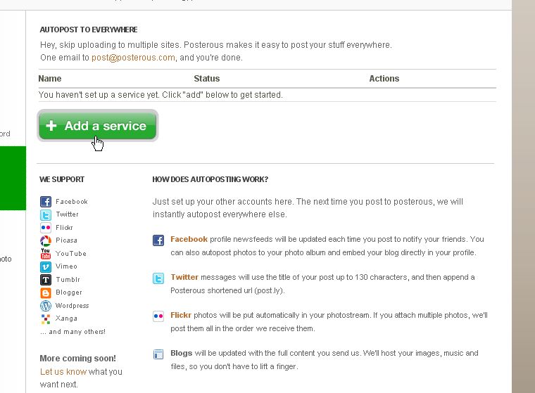Image resolution: width=535 pixels, height=393 pixels.
Task: Click the 'Facebook' label in We Support list
Action: coord(72,202)
